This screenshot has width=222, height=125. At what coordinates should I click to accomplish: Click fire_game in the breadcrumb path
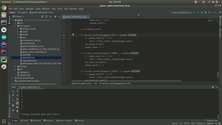click(22, 12)
